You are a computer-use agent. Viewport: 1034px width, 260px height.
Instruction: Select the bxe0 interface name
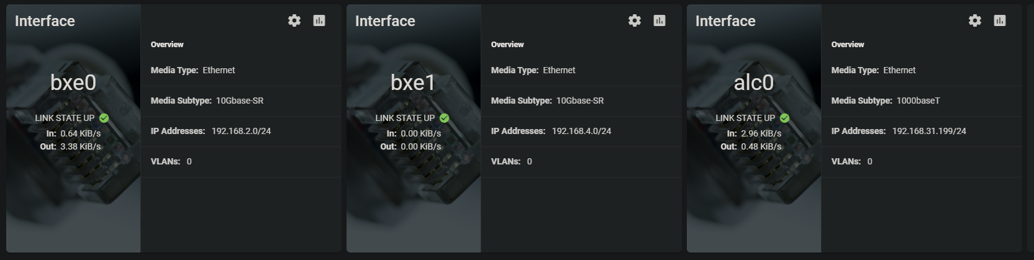coord(73,83)
